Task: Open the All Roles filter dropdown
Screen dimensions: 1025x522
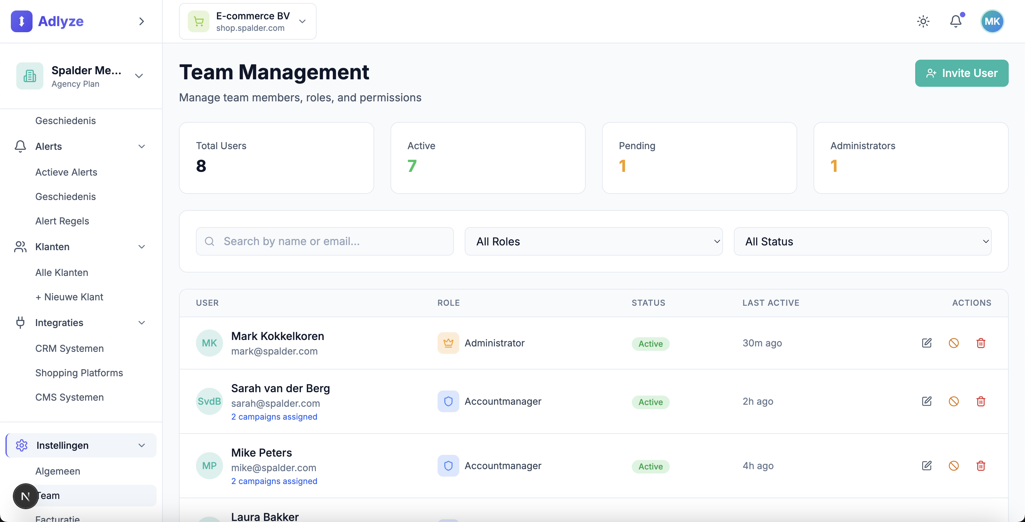Action: tap(593, 241)
